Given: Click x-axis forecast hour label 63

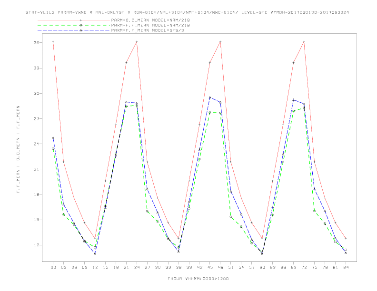Looking at the screenshot, I should [273, 267].
